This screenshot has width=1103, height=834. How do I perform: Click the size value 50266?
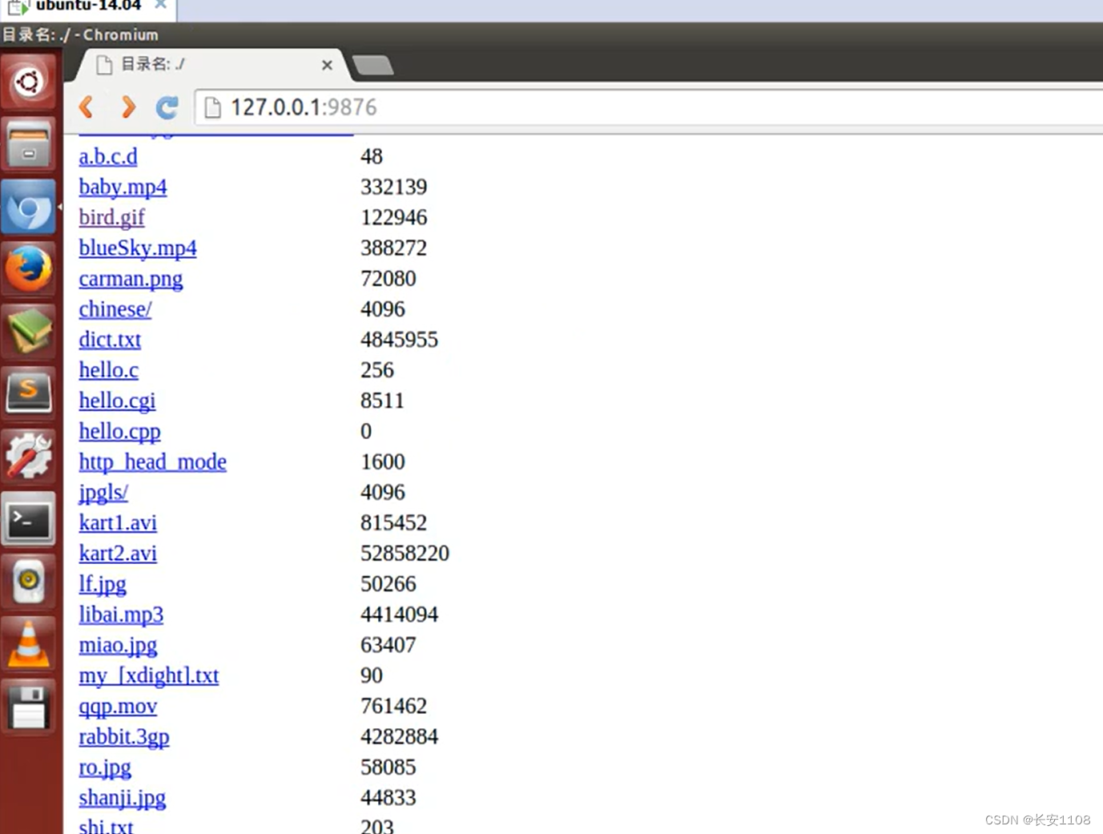388,583
